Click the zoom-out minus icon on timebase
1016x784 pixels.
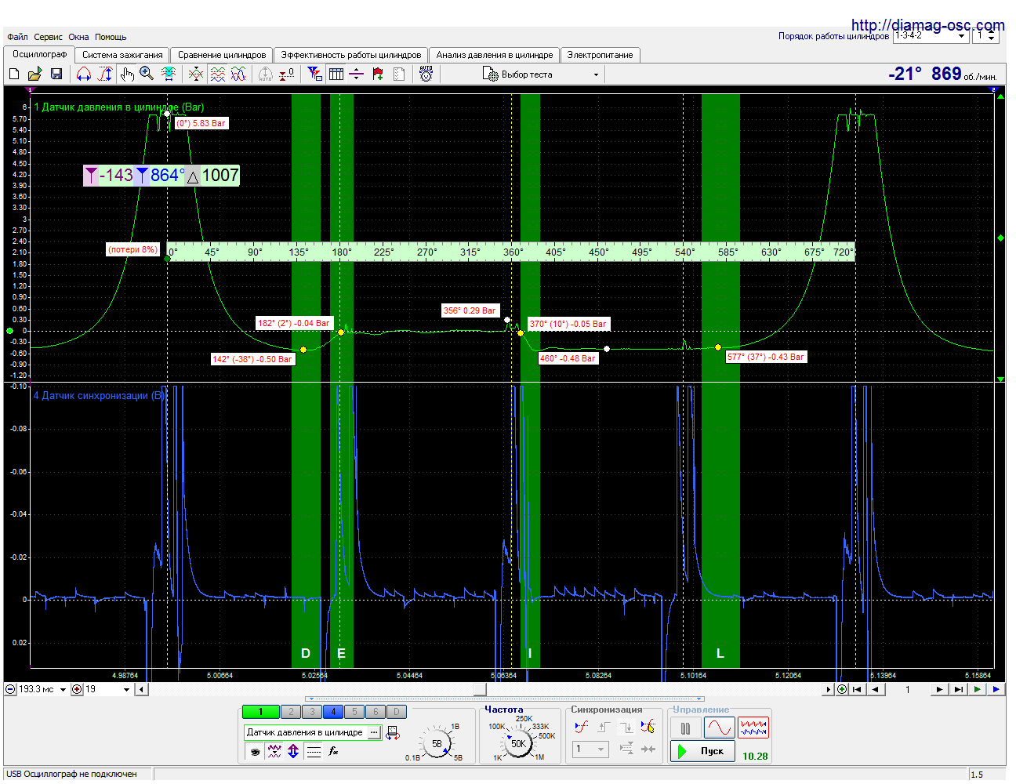[11, 689]
